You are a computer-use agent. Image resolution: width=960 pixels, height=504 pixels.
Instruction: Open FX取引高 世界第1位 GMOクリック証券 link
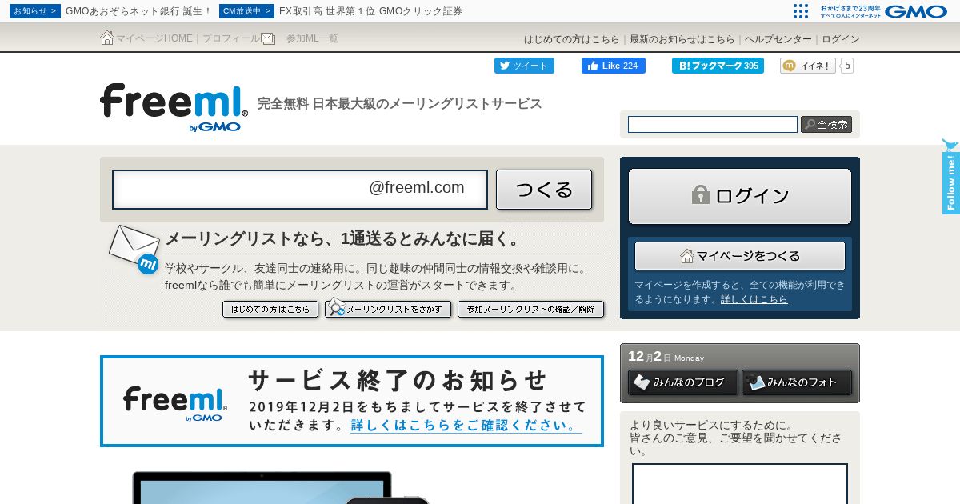[x=370, y=11]
